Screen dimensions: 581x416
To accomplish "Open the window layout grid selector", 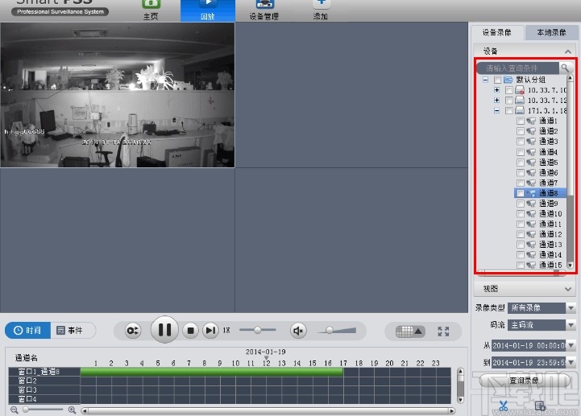I will coord(410,332).
